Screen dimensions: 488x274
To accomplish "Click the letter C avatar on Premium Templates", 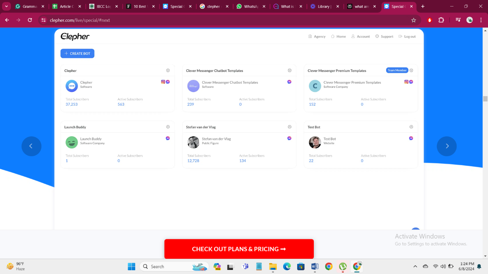I will pos(315,86).
